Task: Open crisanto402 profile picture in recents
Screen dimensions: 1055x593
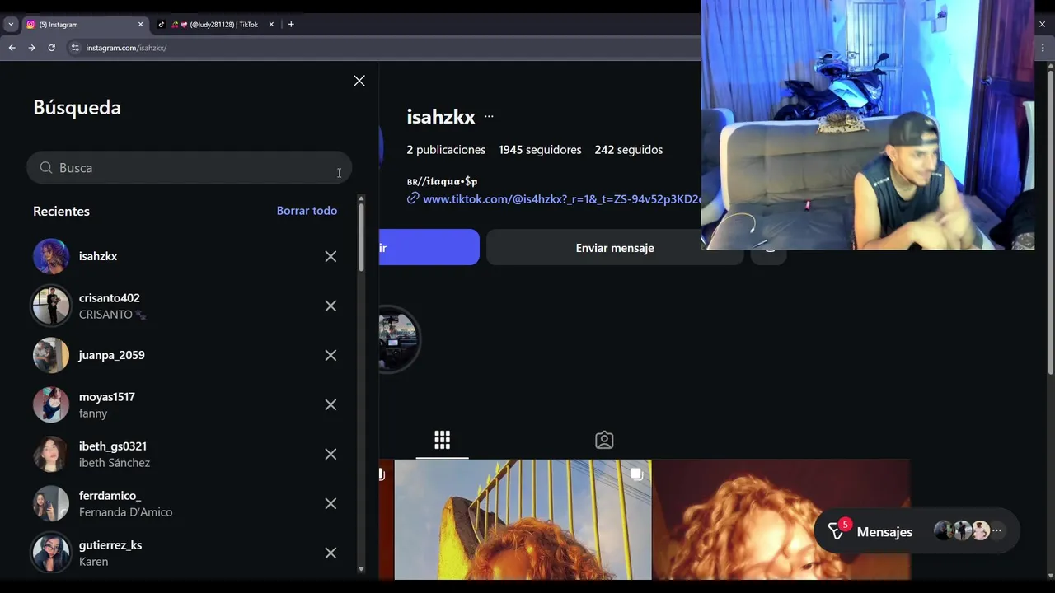Action: click(x=51, y=306)
